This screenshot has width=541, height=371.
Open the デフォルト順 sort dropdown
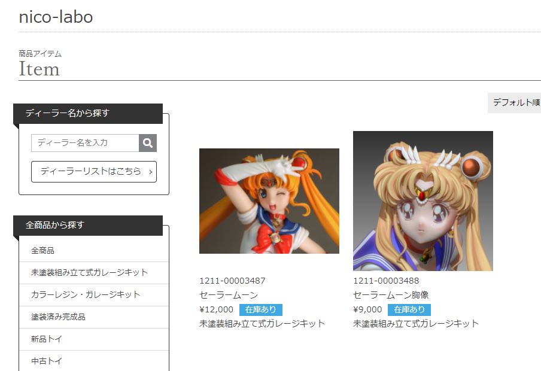[x=515, y=102]
